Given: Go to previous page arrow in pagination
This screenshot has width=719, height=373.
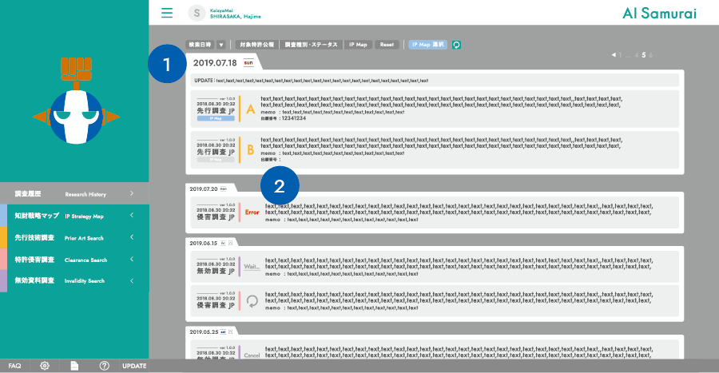Looking at the screenshot, I should click(614, 55).
